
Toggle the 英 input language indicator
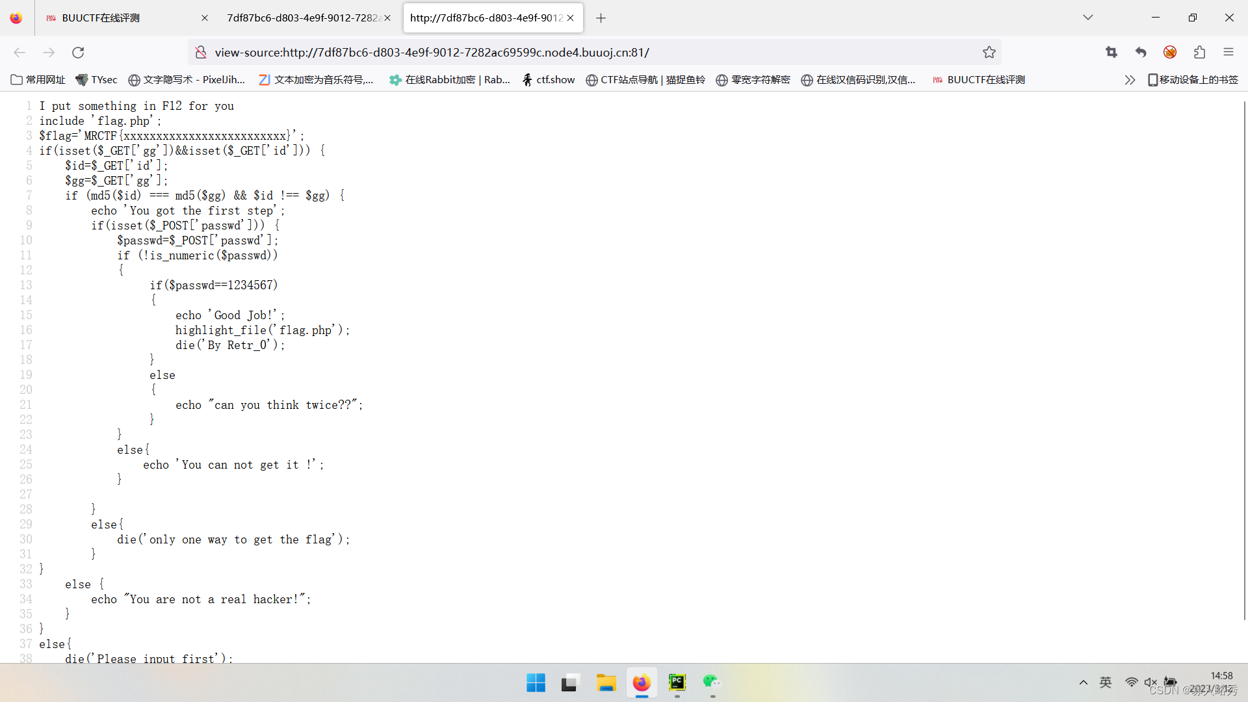click(1106, 682)
